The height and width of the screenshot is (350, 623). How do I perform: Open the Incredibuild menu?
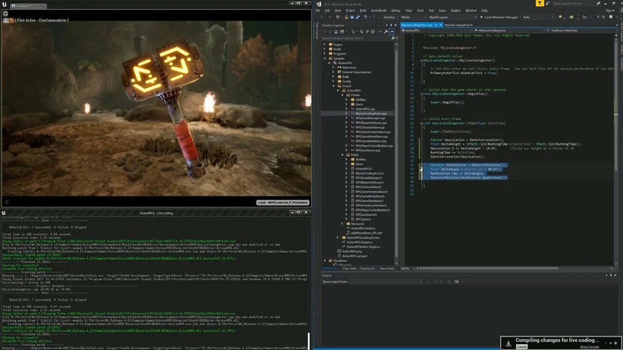click(379, 10)
